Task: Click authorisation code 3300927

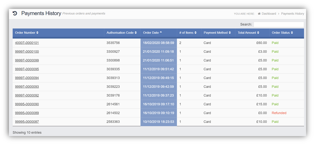Action: click(113, 51)
